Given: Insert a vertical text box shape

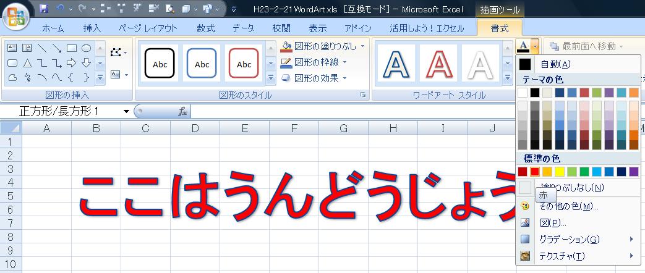Looking at the screenshot, I should tap(27, 48).
